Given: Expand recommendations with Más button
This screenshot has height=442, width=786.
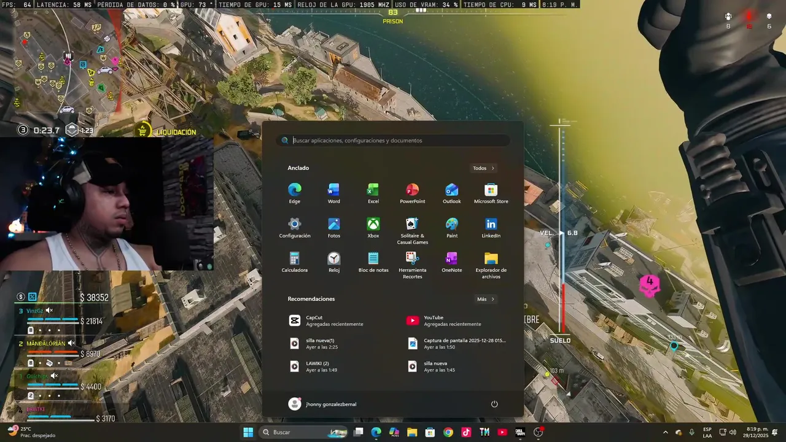Looking at the screenshot, I should tap(485, 299).
